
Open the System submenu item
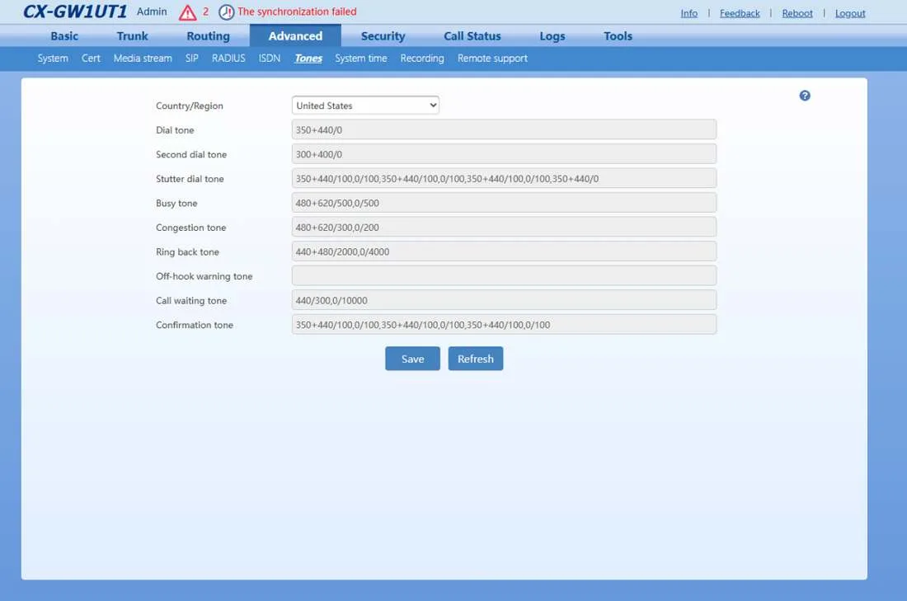[53, 59]
